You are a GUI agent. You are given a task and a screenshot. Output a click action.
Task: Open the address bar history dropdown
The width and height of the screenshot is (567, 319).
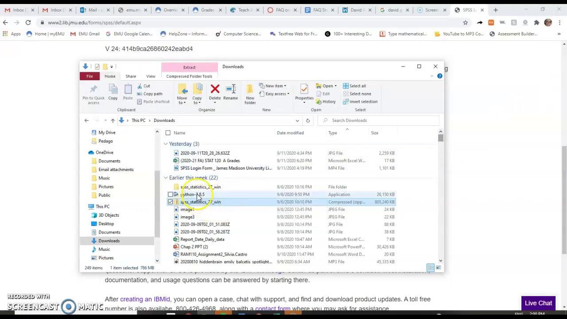point(297,121)
